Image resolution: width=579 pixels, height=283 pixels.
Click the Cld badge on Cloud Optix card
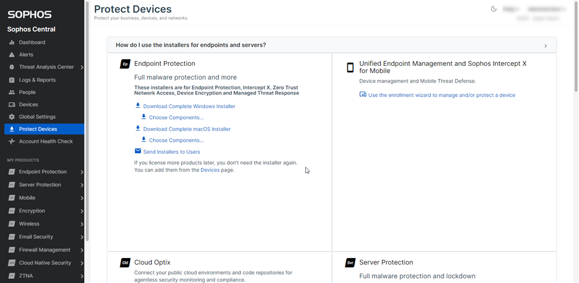coord(125,263)
